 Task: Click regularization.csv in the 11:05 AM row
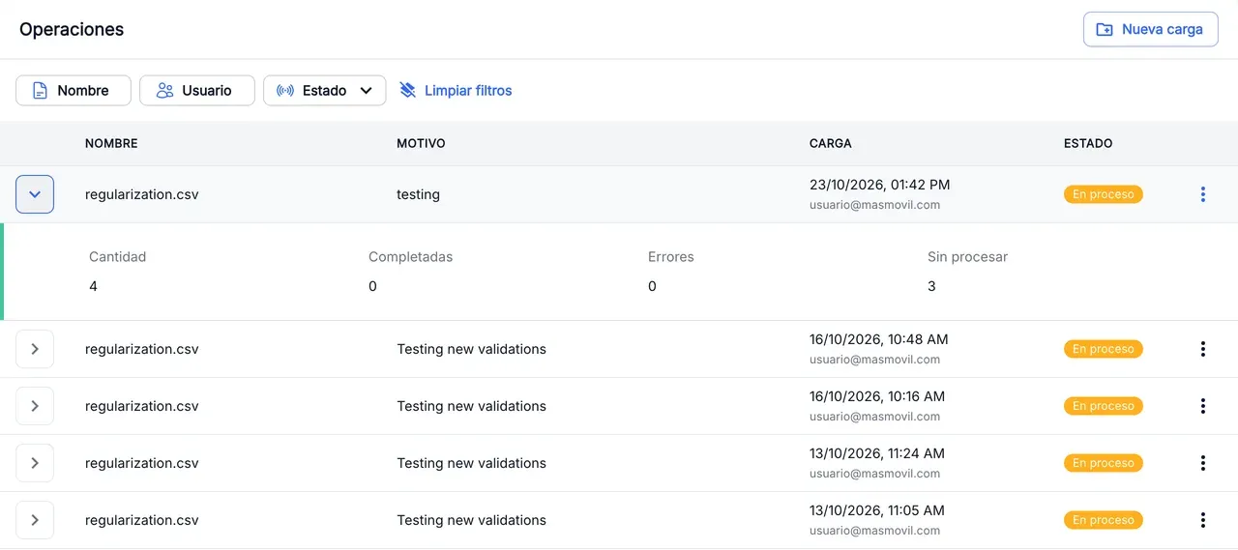142,520
